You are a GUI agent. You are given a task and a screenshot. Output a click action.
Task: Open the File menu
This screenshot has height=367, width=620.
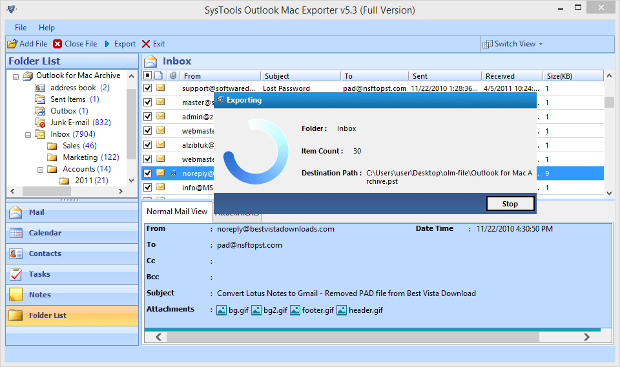click(x=21, y=28)
